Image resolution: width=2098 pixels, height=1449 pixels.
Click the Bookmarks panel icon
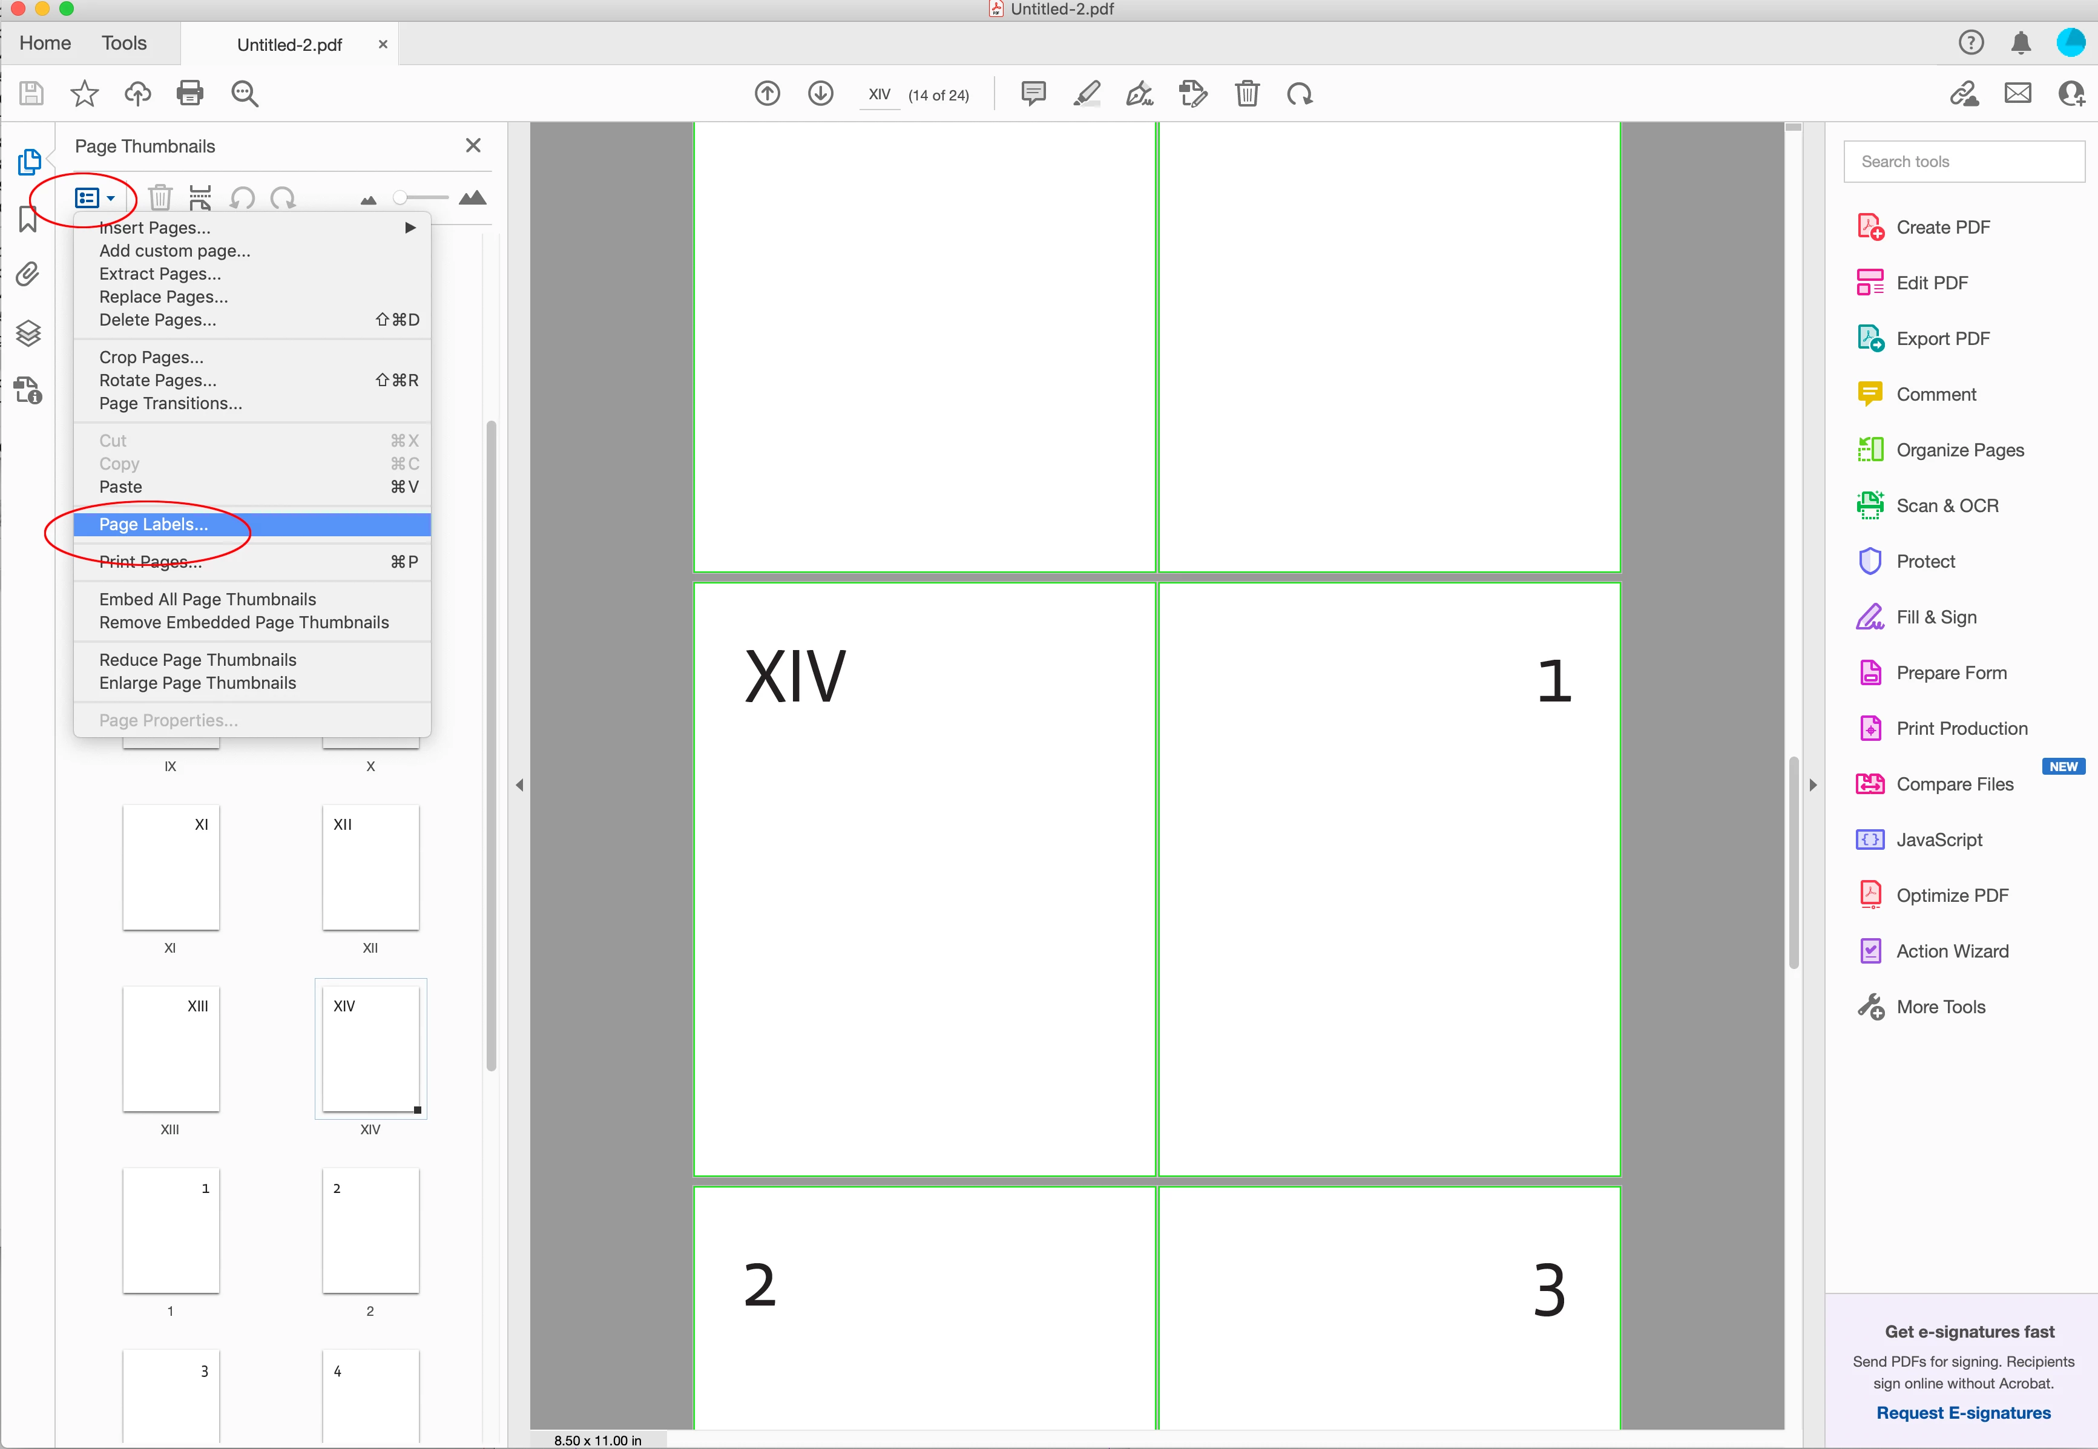point(28,219)
